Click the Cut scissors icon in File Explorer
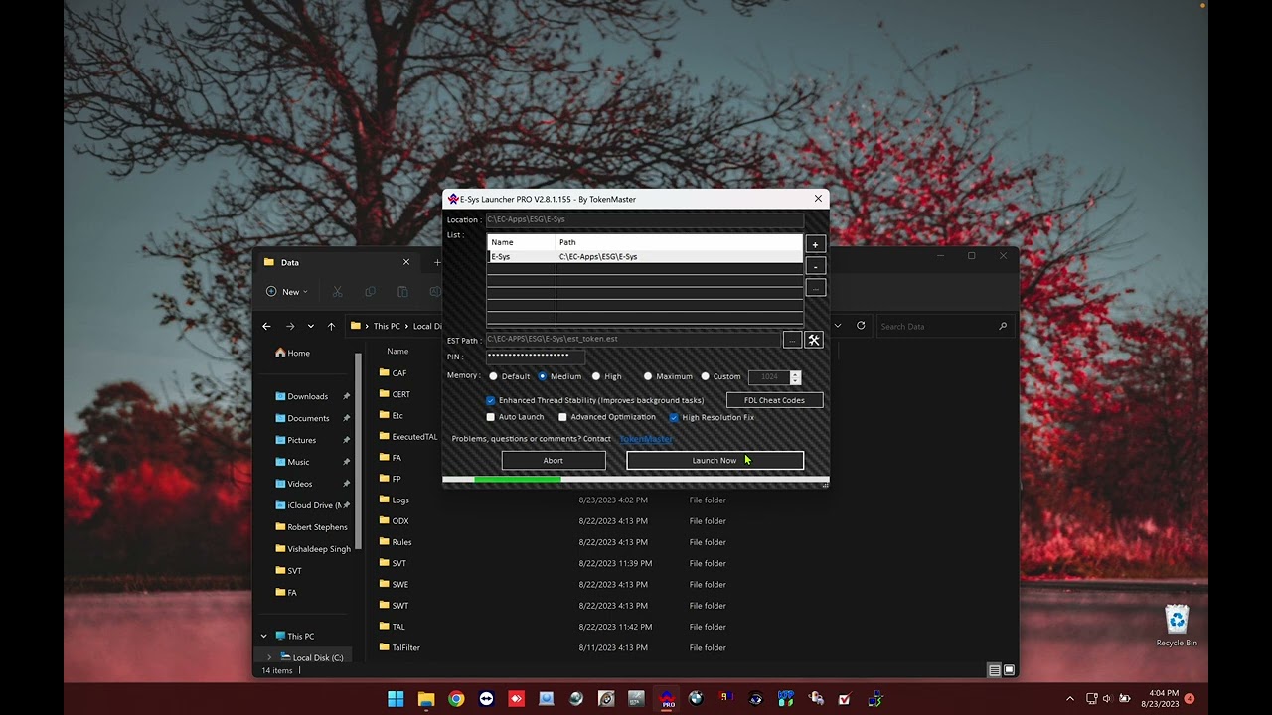Viewport: 1272px width, 715px height. 337,292
